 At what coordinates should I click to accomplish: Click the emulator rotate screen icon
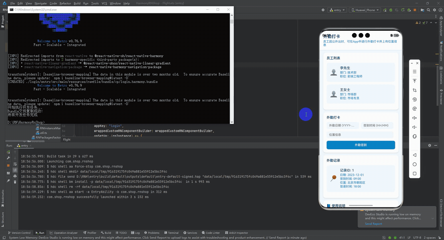click(415, 136)
